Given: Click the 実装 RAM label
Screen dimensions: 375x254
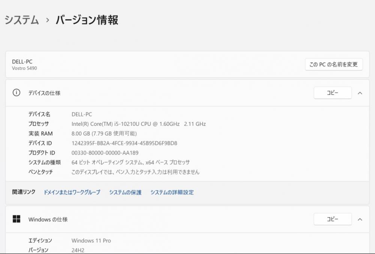Looking at the screenshot, I should (x=40, y=134).
